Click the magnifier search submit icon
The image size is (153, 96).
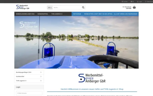pyautogui.click(x=83, y=7)
